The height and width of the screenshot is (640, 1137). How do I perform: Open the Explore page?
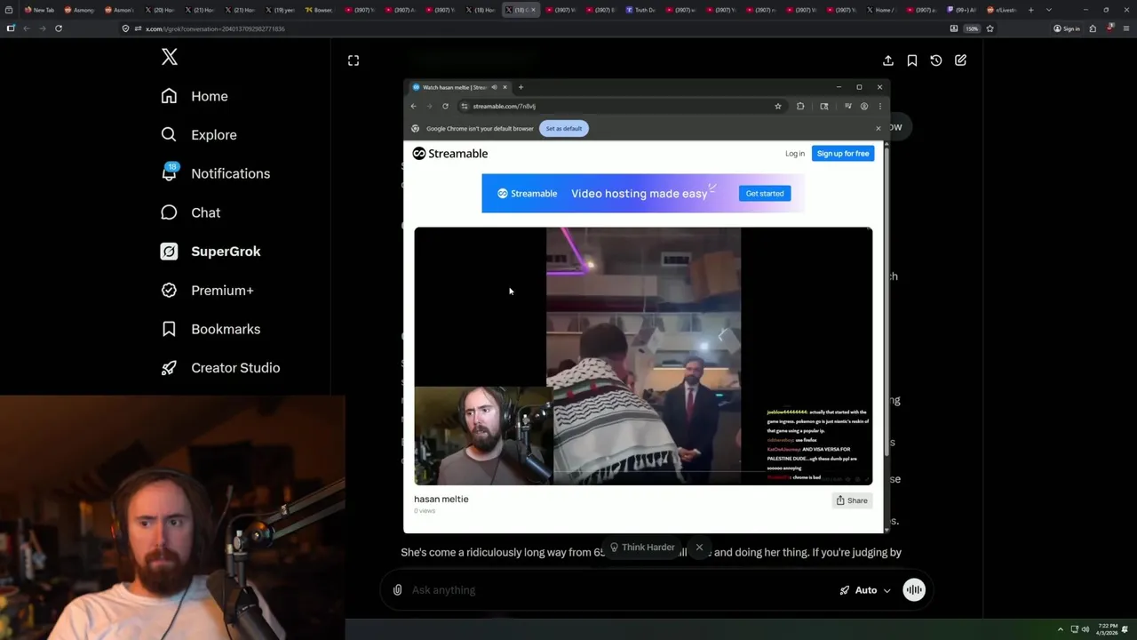[x=199, y=135]
